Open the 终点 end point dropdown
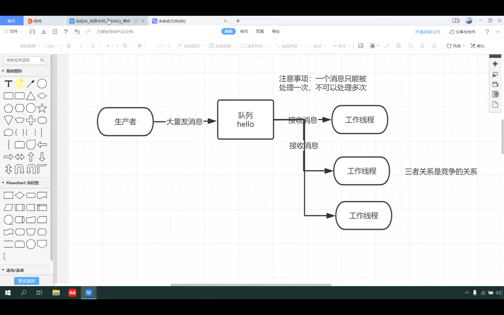Viewport: 504px width, 315px height. [x=340, y=46]
